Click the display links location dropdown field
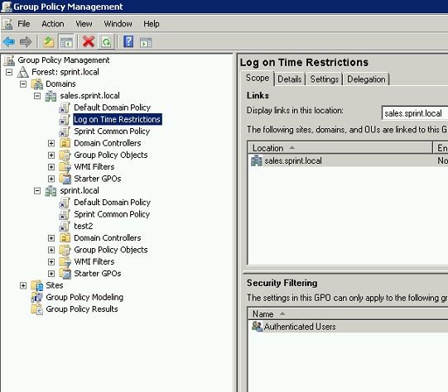The height and width of the screenshot is (392, 448). coord(415,113)
